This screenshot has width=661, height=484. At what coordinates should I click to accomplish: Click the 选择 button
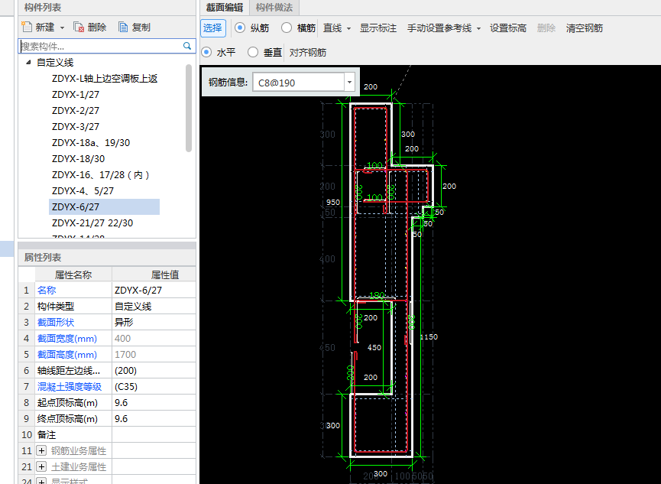tap(213, 28)
